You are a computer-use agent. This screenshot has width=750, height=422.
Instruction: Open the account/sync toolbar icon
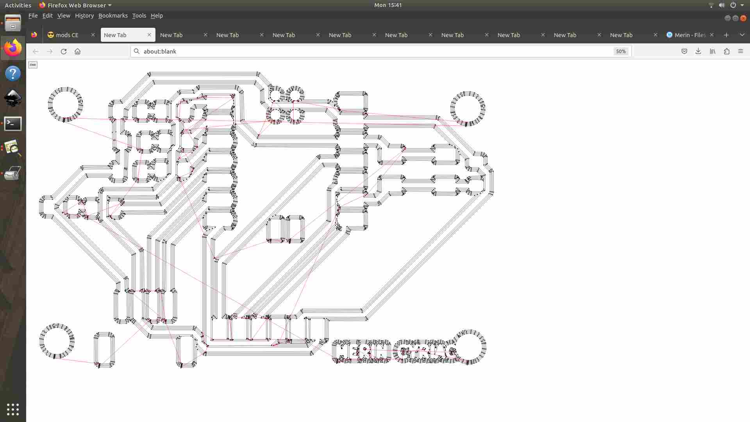pos(727,51)
